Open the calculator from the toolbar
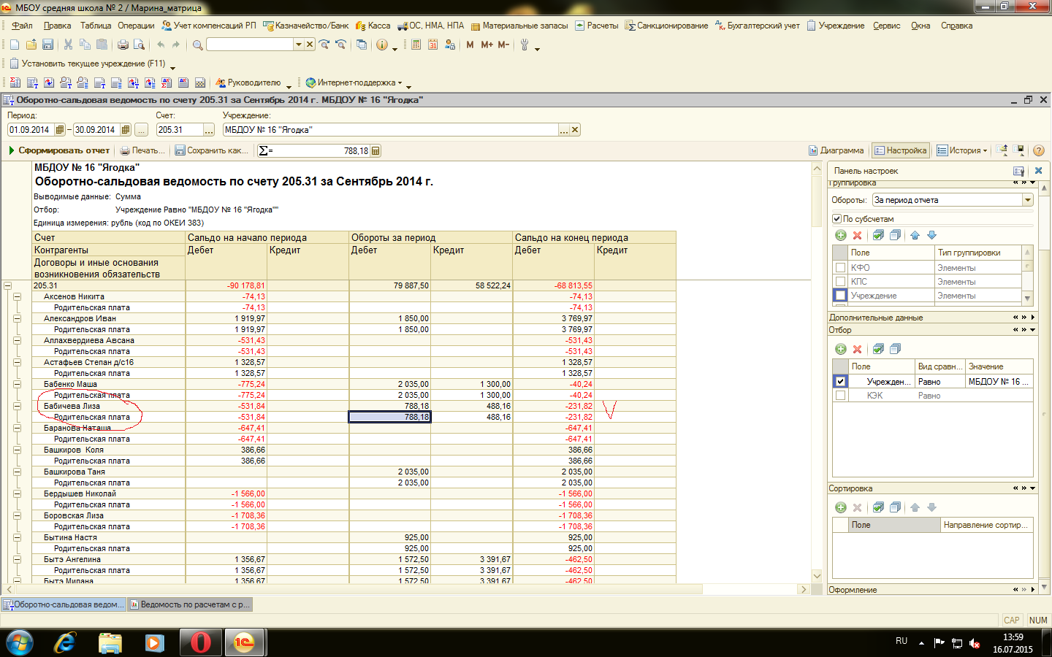 (x=416, y=45)
